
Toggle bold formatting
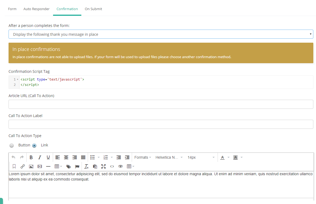pyautogui.click(x=31, y=157)
